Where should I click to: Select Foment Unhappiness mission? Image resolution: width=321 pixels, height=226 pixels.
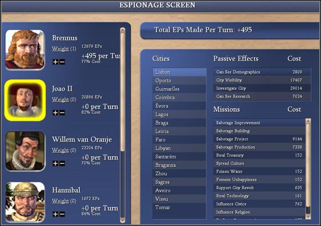260,179
